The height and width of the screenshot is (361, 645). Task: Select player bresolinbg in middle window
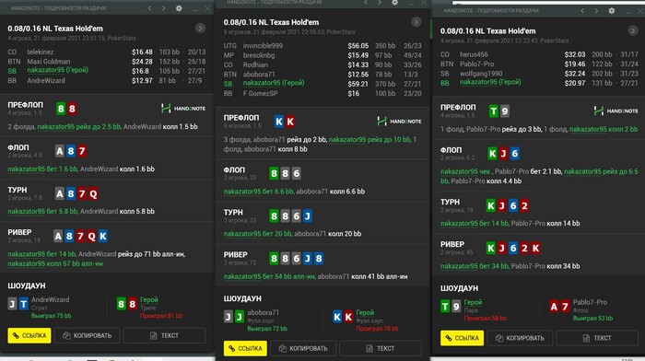pos(259,55)
